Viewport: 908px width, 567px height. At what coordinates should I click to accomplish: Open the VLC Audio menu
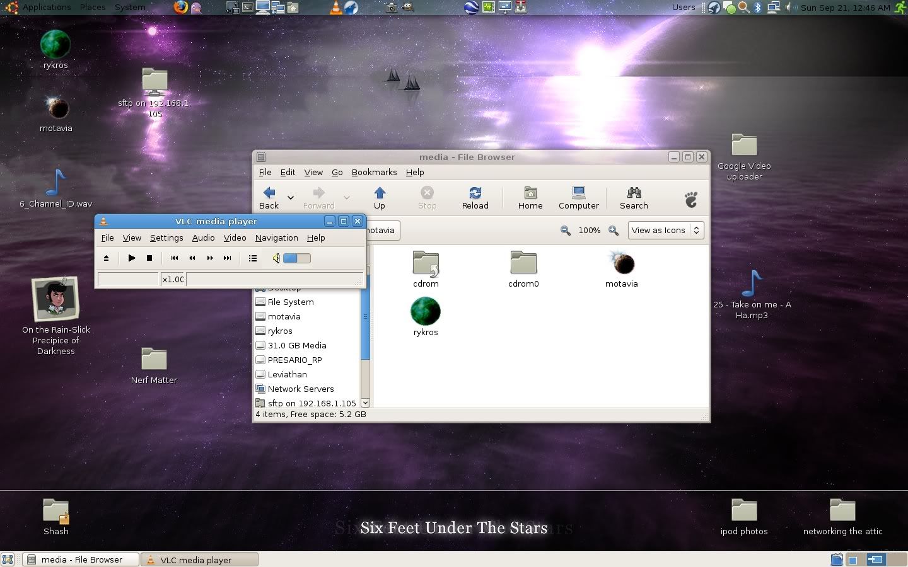click(x=203, y=238)
